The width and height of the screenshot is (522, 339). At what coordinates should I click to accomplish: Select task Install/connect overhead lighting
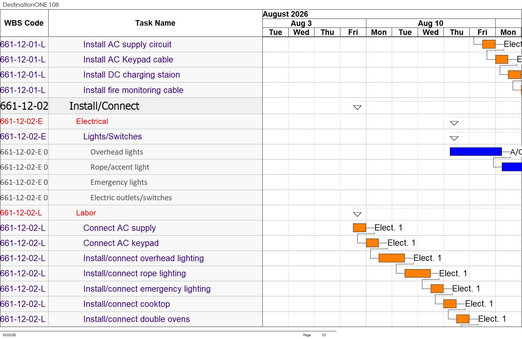pos(143,258)
